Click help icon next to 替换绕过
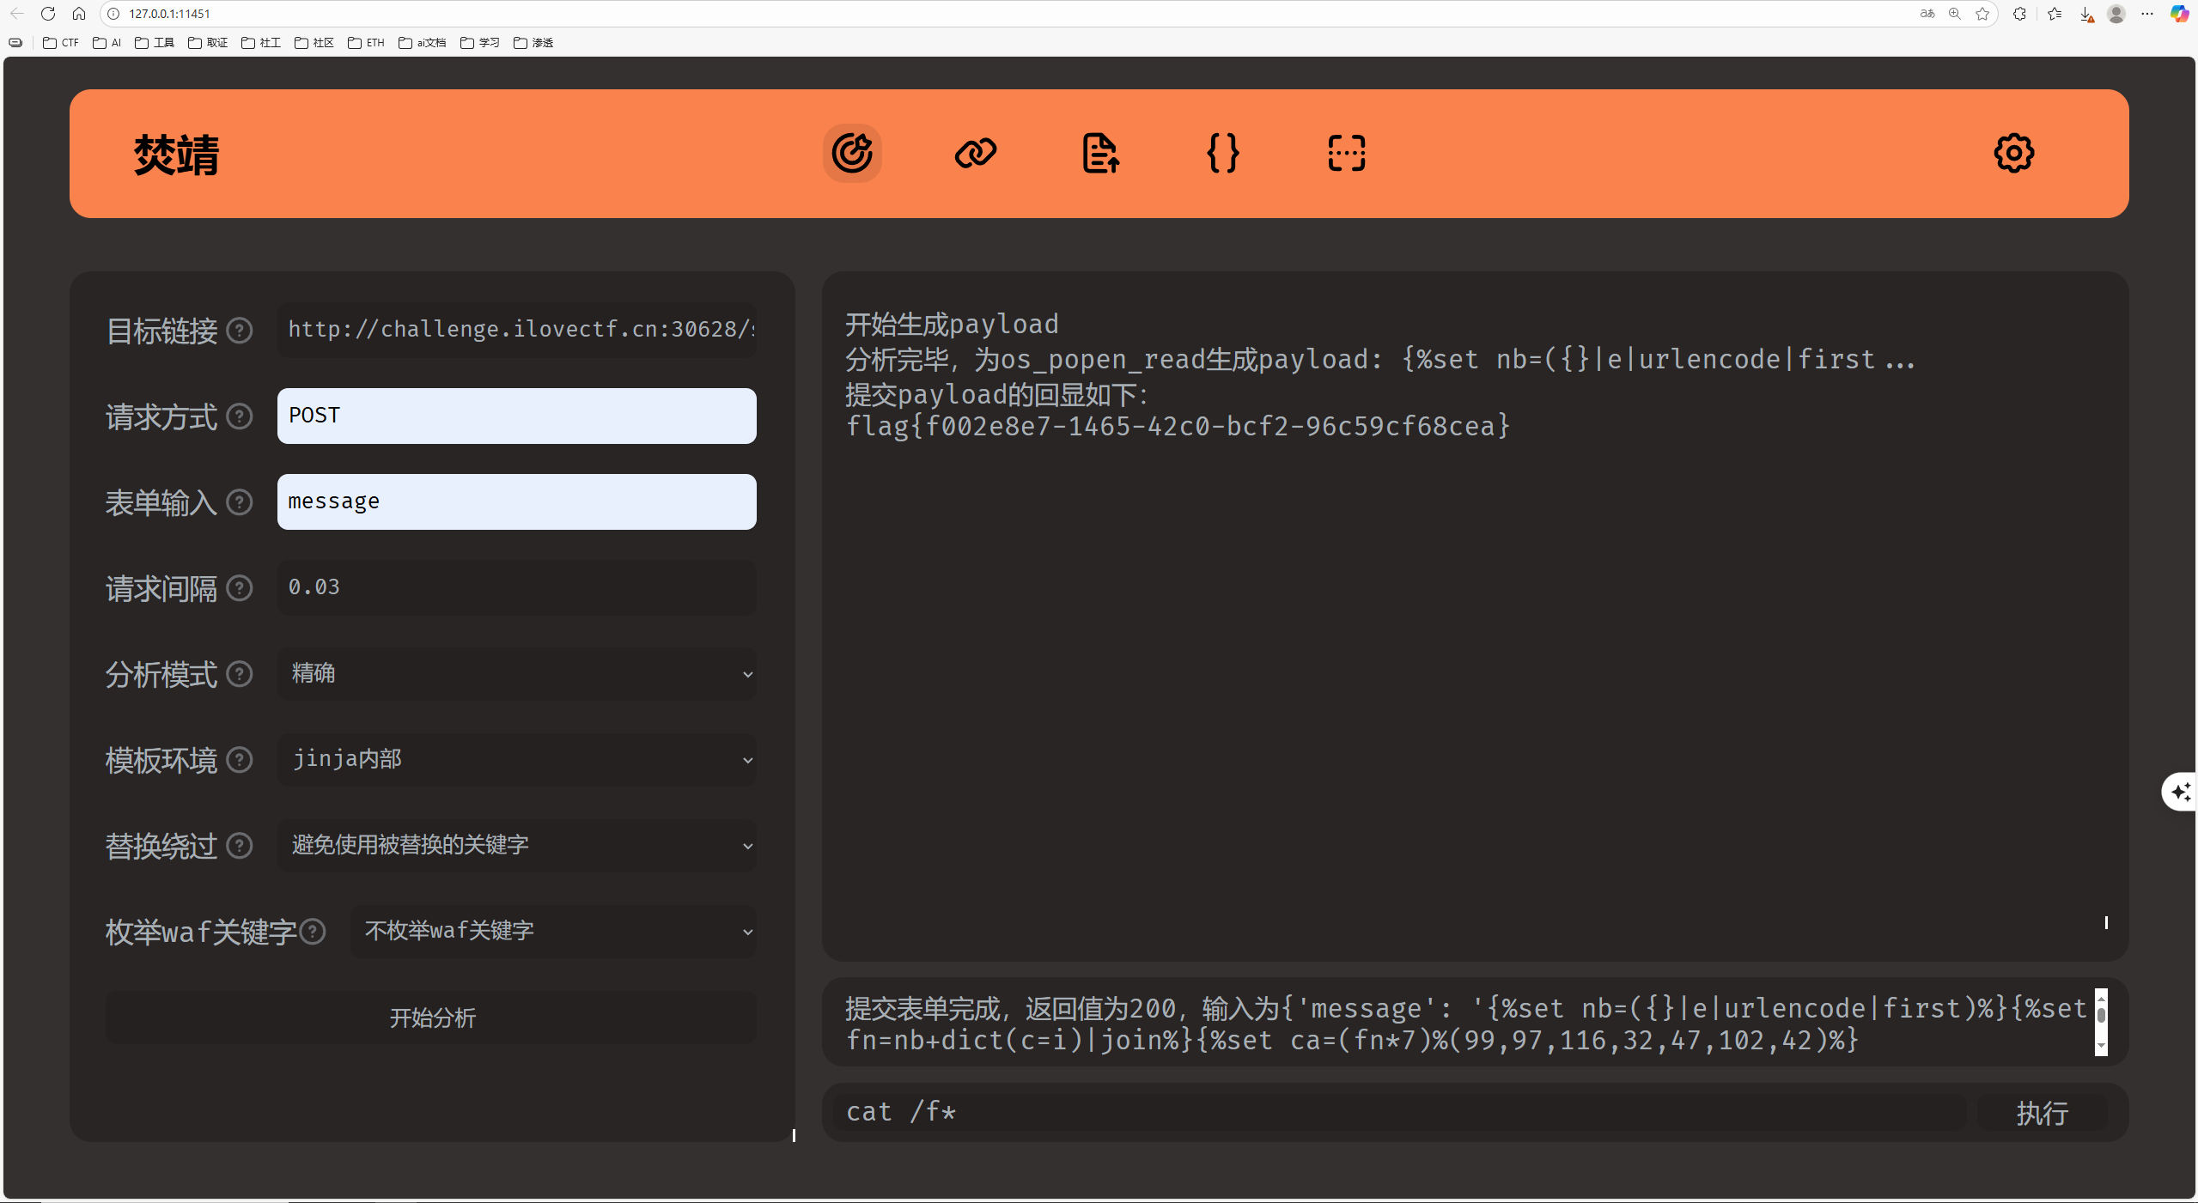 (240, 846)
